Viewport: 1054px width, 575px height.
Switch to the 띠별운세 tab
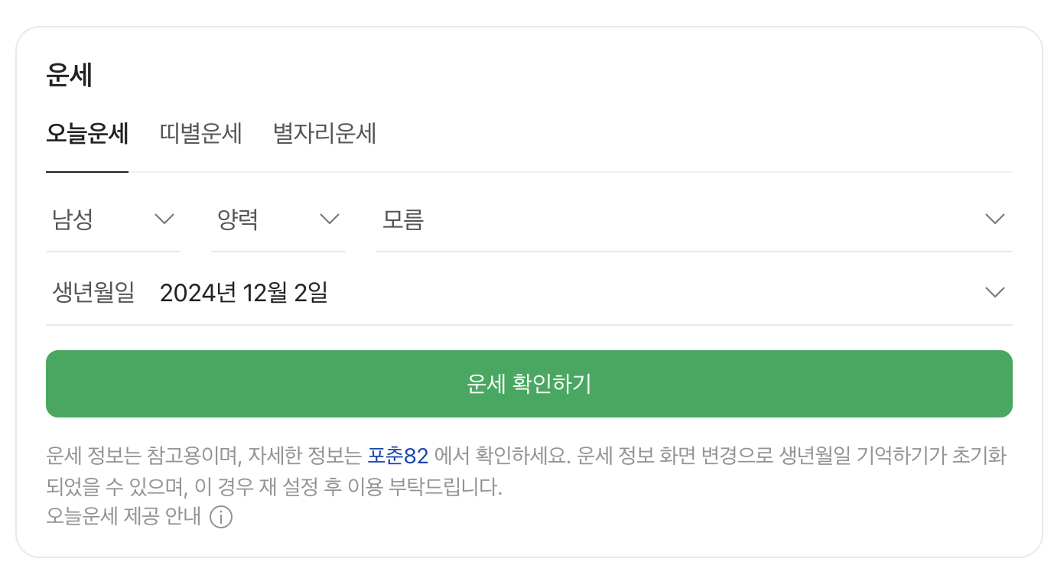pos(200,134)
